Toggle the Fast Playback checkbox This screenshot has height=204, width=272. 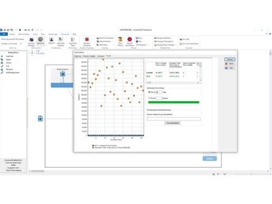pyautogui.click(x=148, y=45)
